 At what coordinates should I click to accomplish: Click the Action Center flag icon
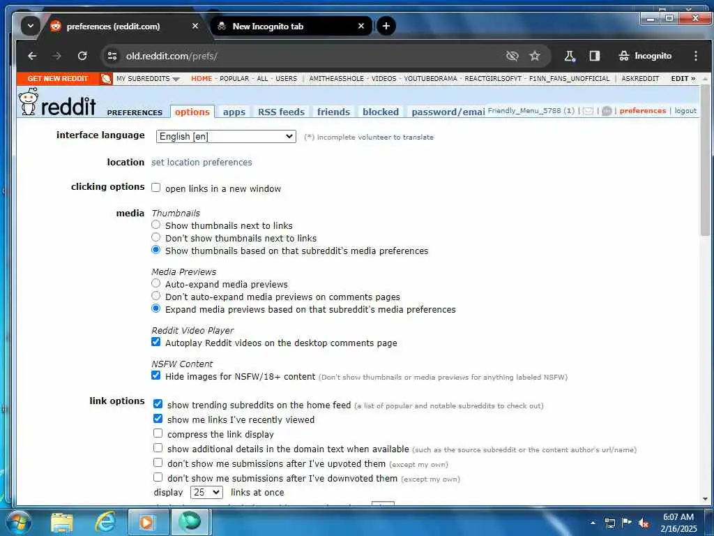click(627, 522)
